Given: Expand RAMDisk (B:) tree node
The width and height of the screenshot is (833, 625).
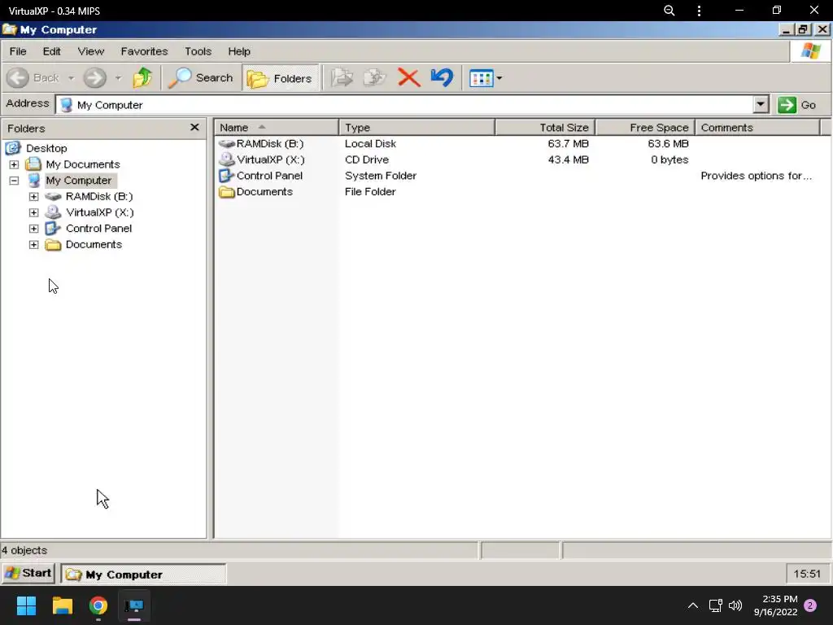Looking at the screenshot, I should coord(33,197).
